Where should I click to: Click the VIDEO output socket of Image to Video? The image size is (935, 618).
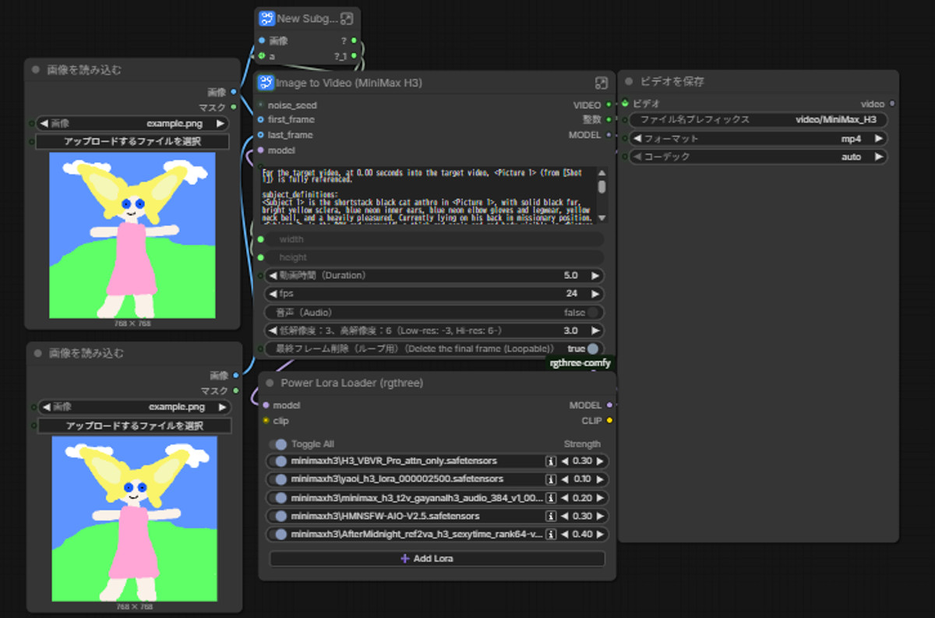pyautogui.click(x=609, y=105)
